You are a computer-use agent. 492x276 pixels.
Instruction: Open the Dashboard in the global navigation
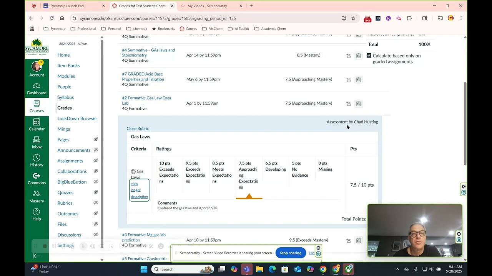click(37, 89)
